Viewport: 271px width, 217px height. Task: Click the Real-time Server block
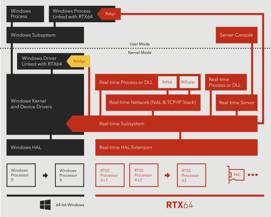pyautogui.click(x=237, y=102)
